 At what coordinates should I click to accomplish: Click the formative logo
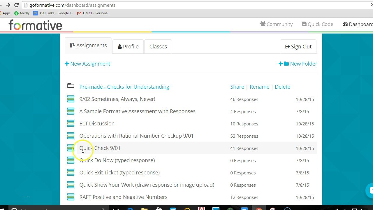coord(35,25)
